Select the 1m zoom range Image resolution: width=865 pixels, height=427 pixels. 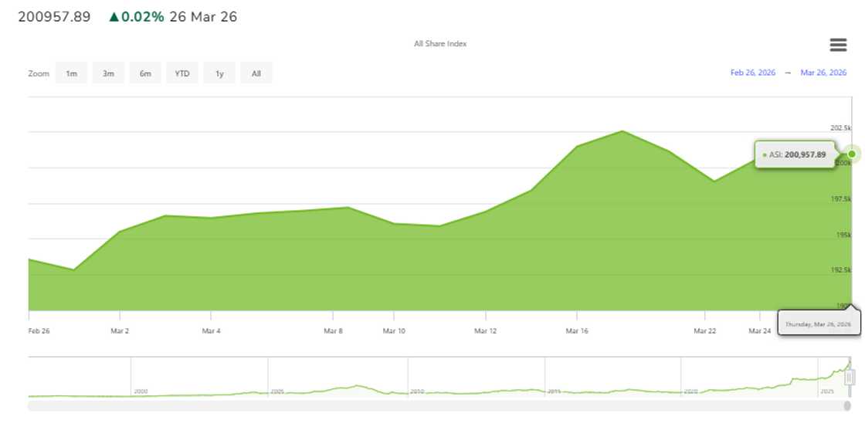tap(71, 73)
